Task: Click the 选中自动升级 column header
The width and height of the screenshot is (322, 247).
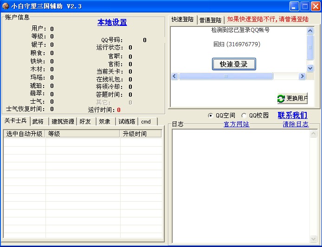Action: (x=24, y=134)
